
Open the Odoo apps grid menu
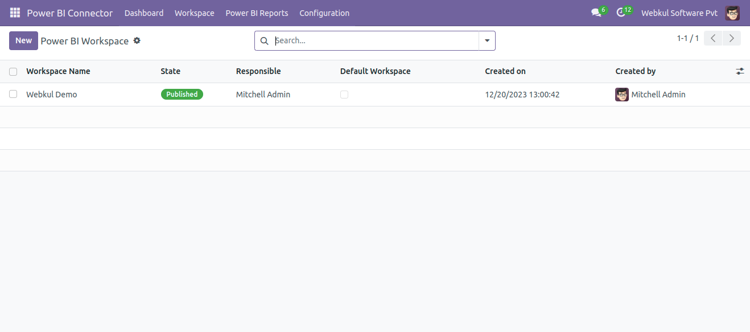click(x=14, y=13)
